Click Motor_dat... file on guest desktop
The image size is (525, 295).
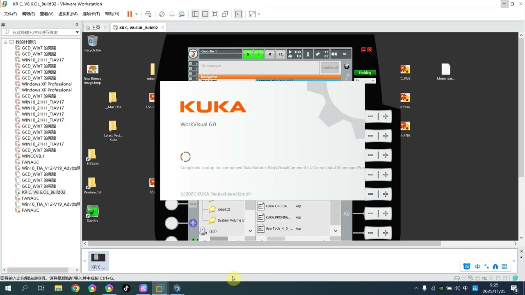click(446, 72)
